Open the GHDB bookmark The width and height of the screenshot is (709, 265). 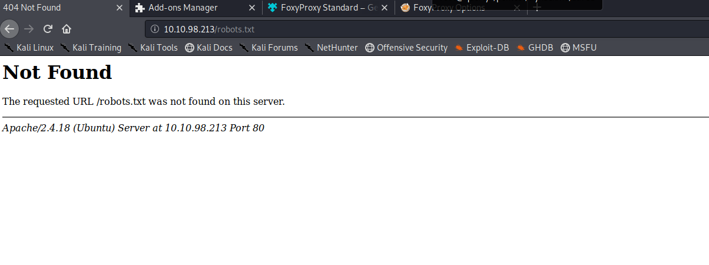click(x=535, y=48)
